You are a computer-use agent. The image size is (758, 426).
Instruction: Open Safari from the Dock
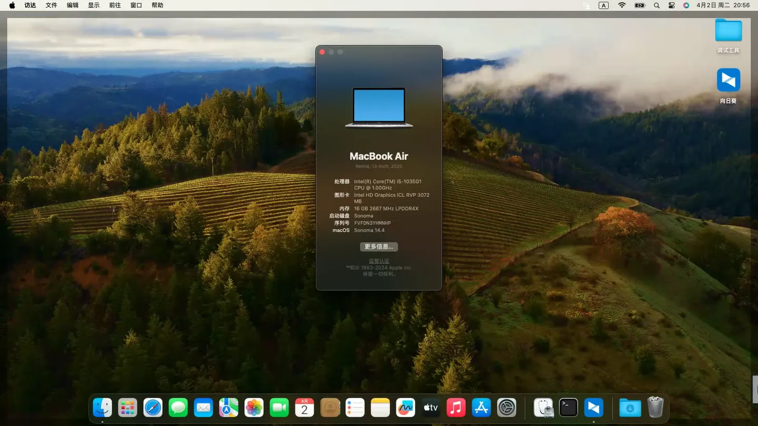click(x=153, y=408)
